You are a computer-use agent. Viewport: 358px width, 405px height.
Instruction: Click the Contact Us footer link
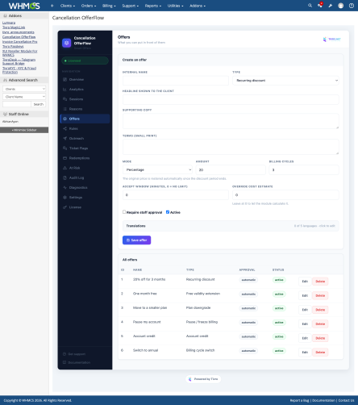click(346, 400)
